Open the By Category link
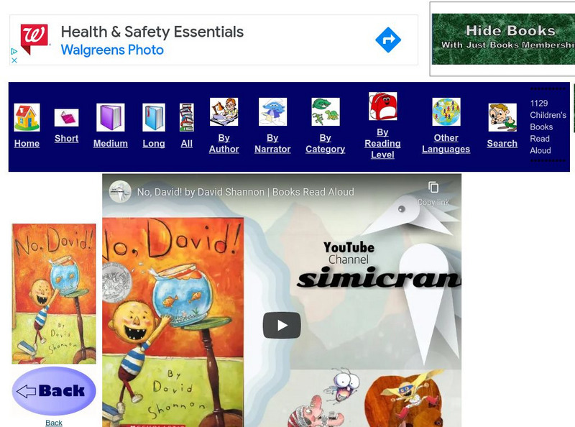This screenshot has width=575, height=427. point(326,144)
